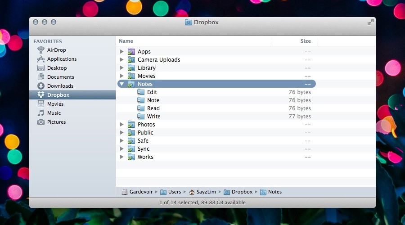This screenshot has width=405, height=225.
Task: Open Documents from the Favorites sidebar
Action: click(60, 77)
